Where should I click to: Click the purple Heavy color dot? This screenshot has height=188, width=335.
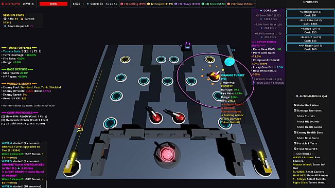pyautogui.click(x=176, y=4)
